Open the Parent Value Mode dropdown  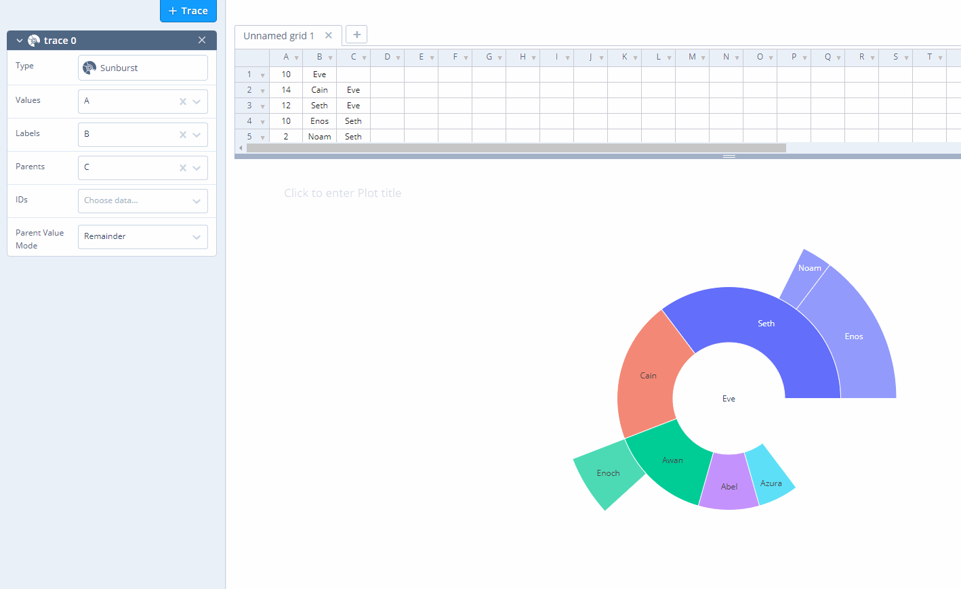tap(143, 237)
